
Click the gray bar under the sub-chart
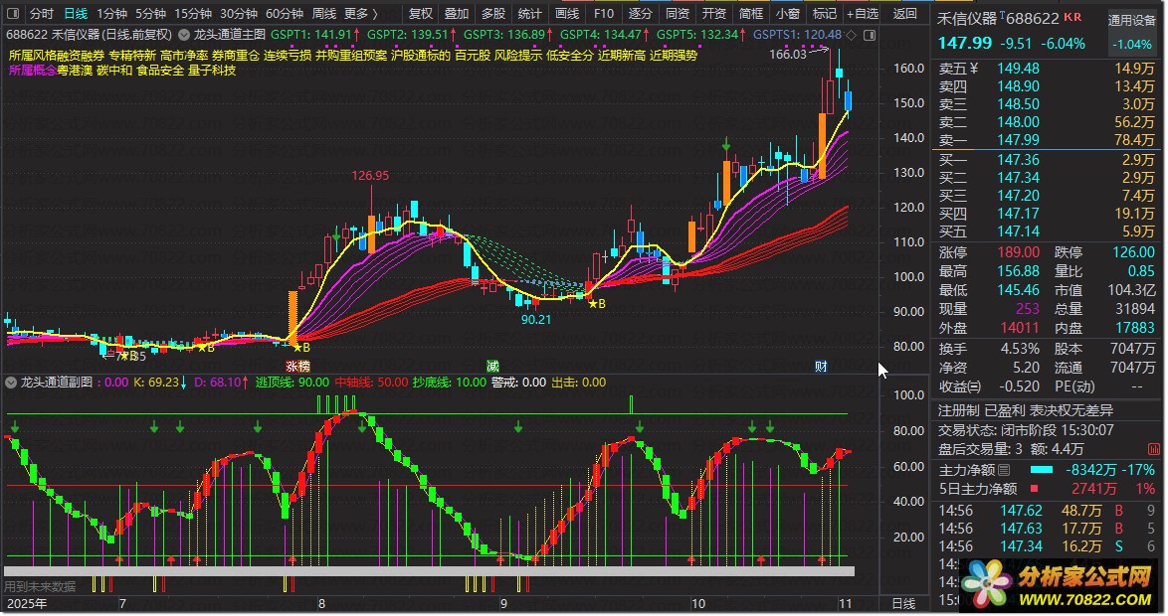tap(428, 571)
